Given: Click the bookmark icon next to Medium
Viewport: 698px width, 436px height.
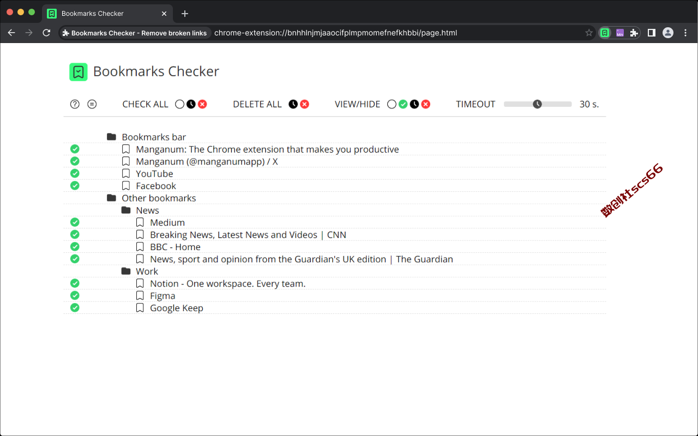Looking at the screenshot, I should (140, 222).
